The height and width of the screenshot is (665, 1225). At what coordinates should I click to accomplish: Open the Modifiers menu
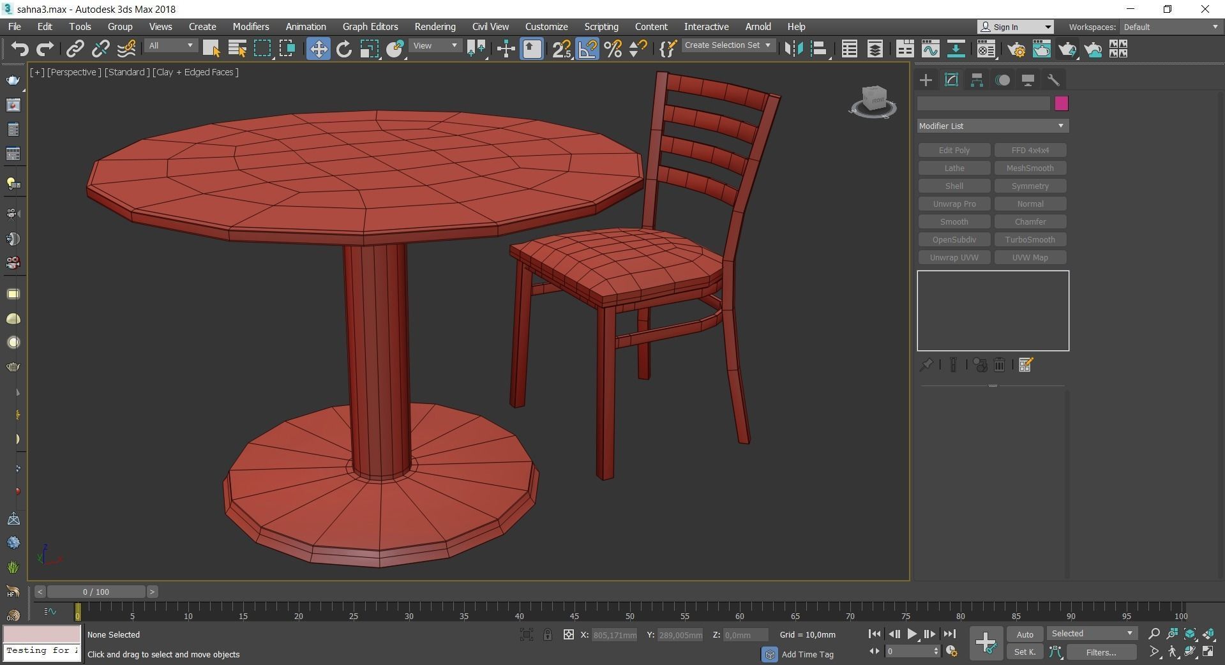[251, 27]
